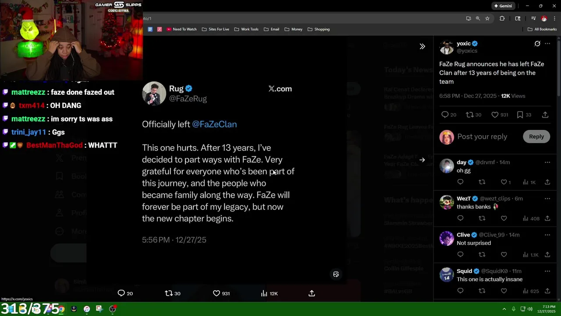561x316 pixels.
Task: Click the Post your reply field
Action: point(482,136)
